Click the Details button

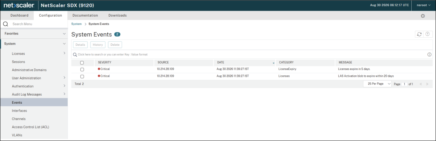[80, 45]
